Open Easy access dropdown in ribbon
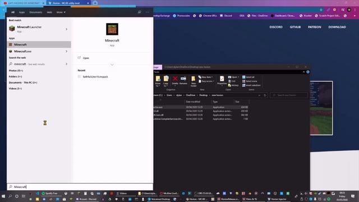The width and height of the screenshot is (359, 202). pyautogui.click(x=206, y=81)
